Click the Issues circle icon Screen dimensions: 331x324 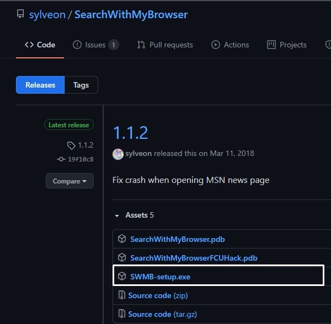coord(77,45)
